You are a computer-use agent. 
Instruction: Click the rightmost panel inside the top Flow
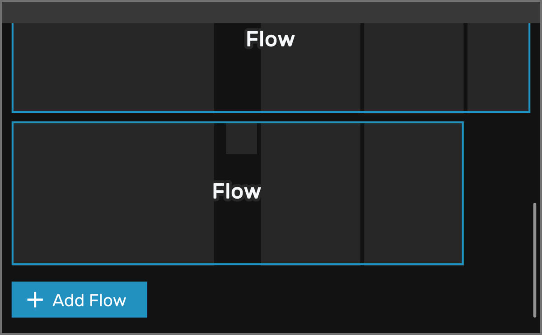click(413, 68)
